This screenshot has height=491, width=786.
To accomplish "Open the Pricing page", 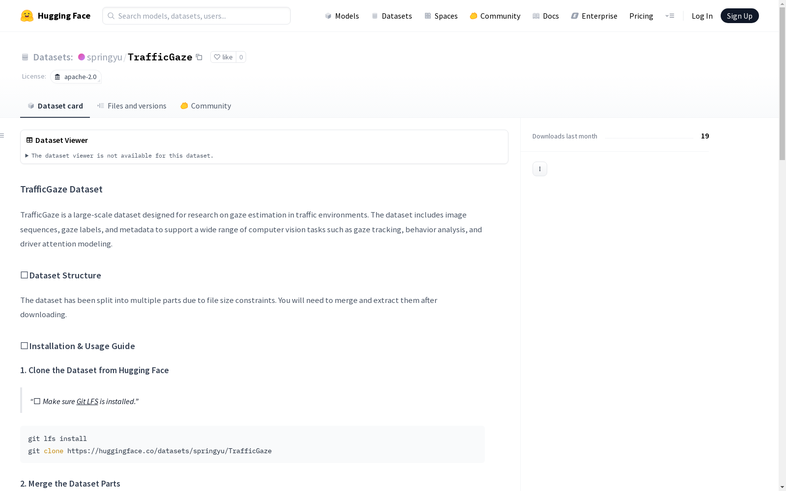I will point(641,16).
